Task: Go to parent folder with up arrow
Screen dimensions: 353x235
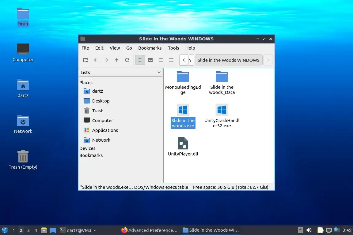Action: [x=117, y=60]
